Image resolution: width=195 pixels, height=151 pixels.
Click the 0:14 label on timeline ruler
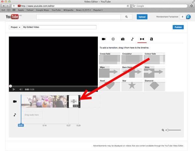pos(45,126)
